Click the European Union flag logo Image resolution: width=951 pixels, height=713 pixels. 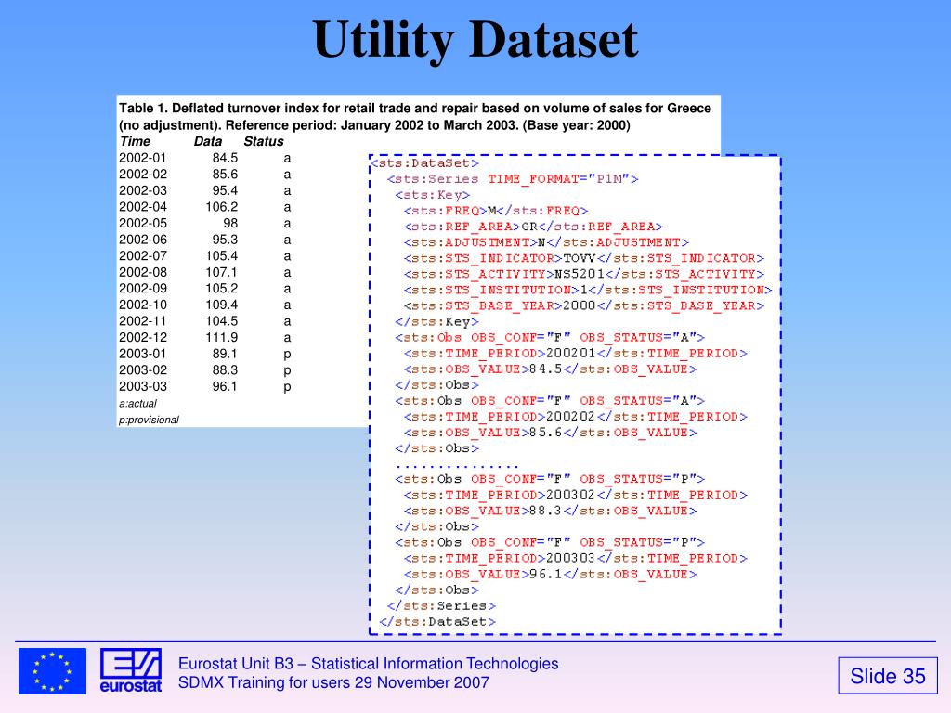[x=52, y=671]
